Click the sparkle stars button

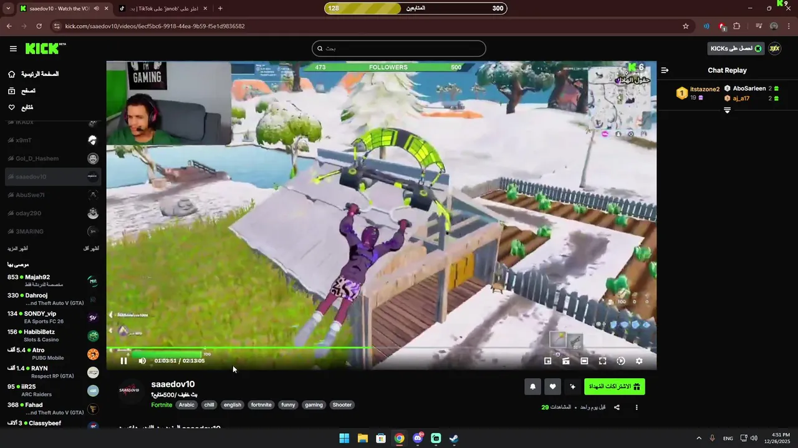573,386
